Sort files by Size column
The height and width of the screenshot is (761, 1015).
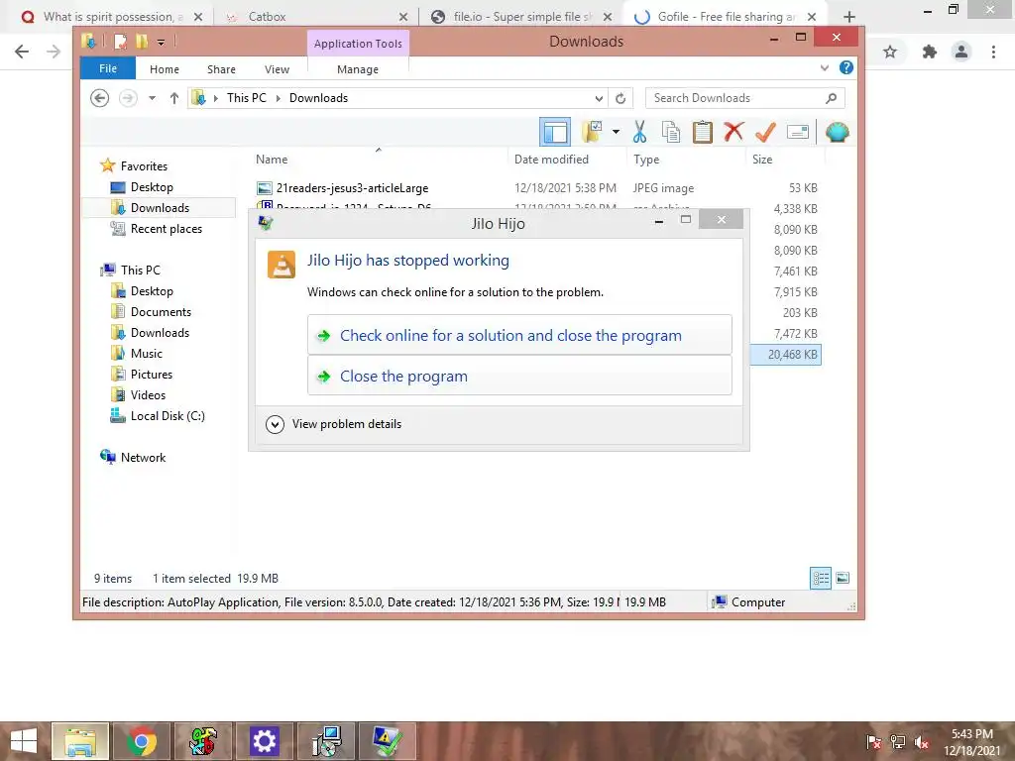(x=762, y=160)
